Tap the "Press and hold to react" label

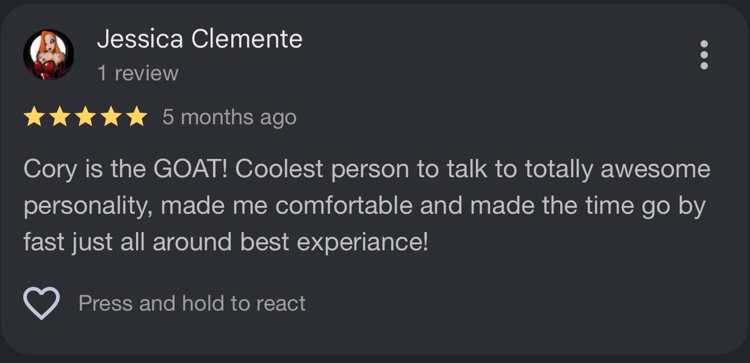click(192, 303)
